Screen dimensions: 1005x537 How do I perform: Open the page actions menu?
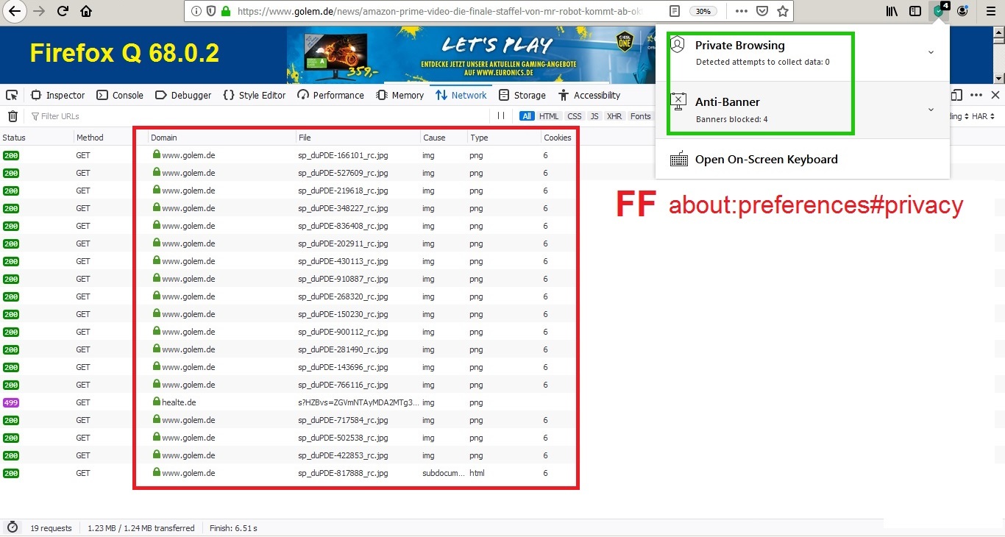[742, 11]
